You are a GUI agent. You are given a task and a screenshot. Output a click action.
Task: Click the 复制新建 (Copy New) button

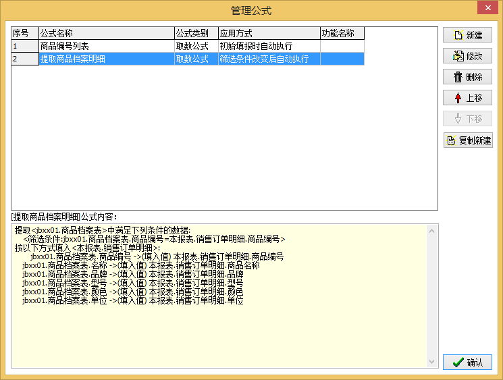coord(467,140)
